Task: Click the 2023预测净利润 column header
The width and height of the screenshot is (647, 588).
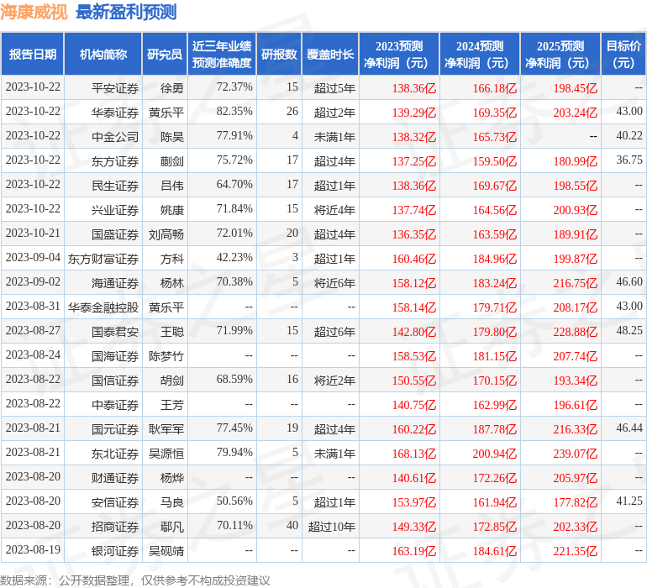Action: click(399, 54)
